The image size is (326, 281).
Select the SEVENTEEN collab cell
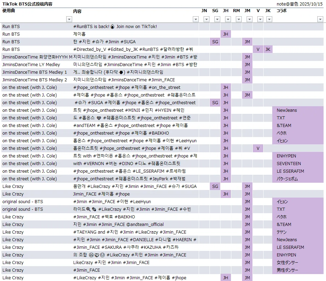[x=298, y=164]
